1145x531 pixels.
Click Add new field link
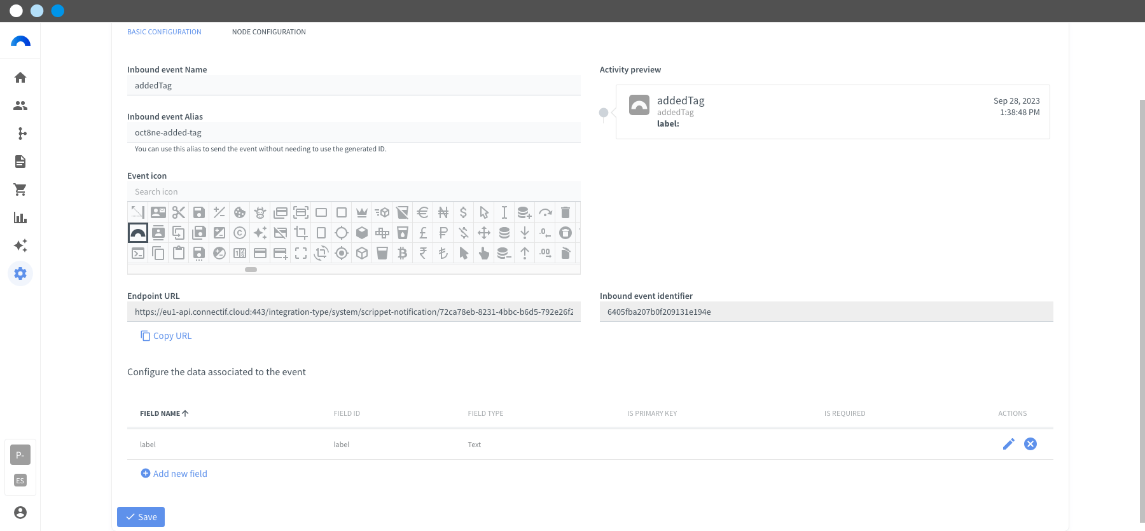pos(174,474)
